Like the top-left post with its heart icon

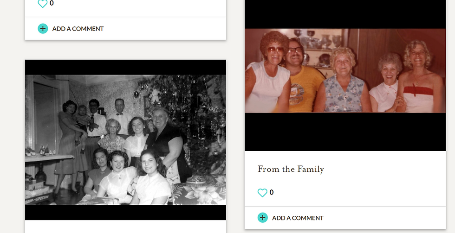pyautogui.click(x=42, y=3)
